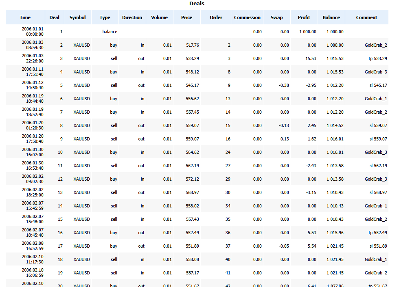
Task: Select the Price column header
Action: click(186, 17)
